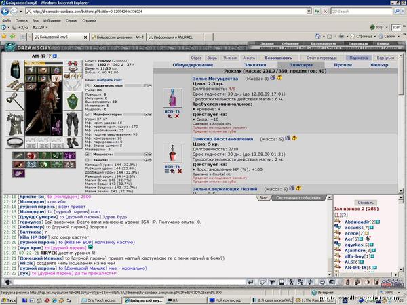
Task: Click the eraser clear-chat icon
Action: pos(263,282)
